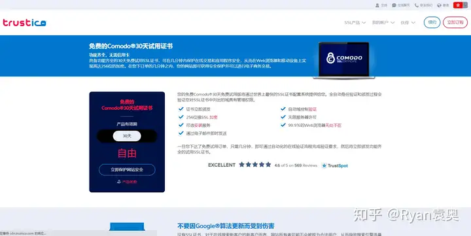This screenshot has height=236, width=471.
Task: Expand the 我的账户 dropdown menu
Action: click(x=383, y=22)
